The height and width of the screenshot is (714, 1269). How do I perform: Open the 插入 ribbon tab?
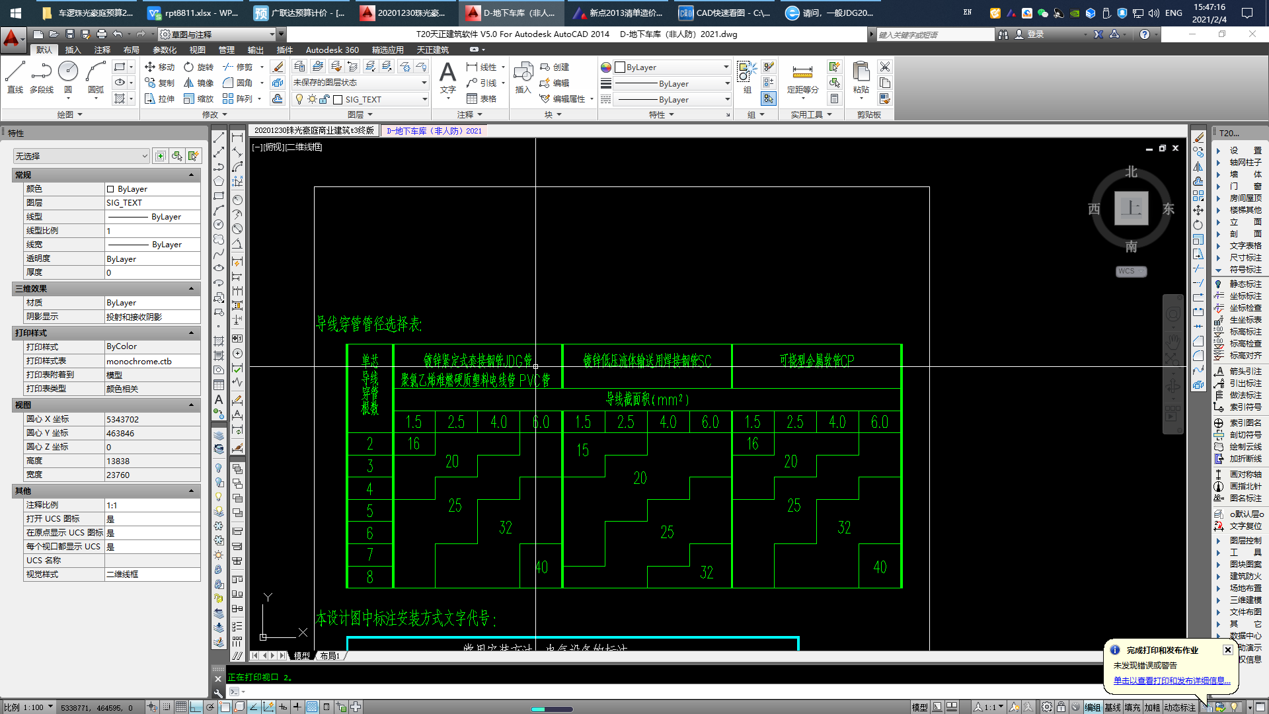73,50
